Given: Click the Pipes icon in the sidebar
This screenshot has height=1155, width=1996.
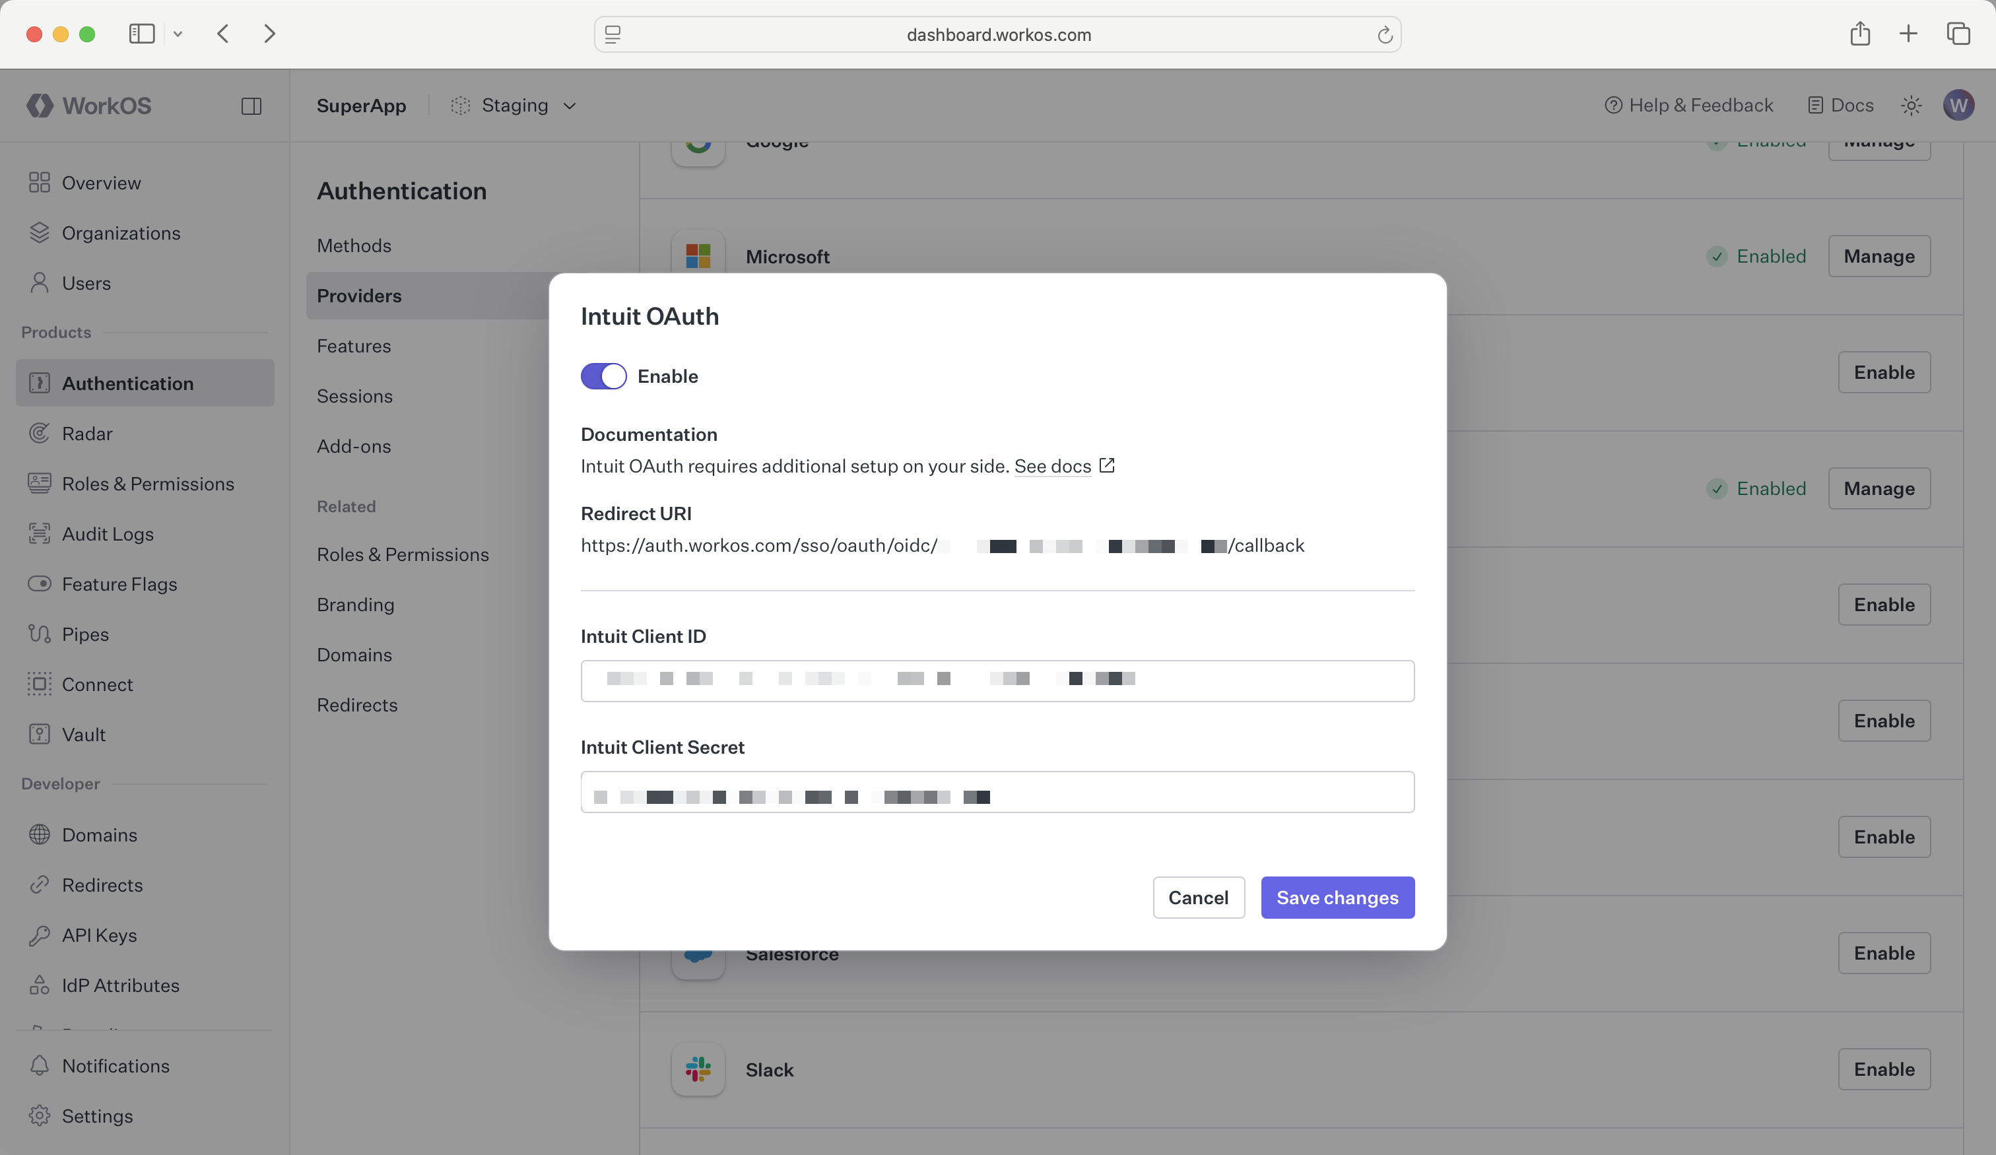Looking at the screenshot, I should [40, 634].
